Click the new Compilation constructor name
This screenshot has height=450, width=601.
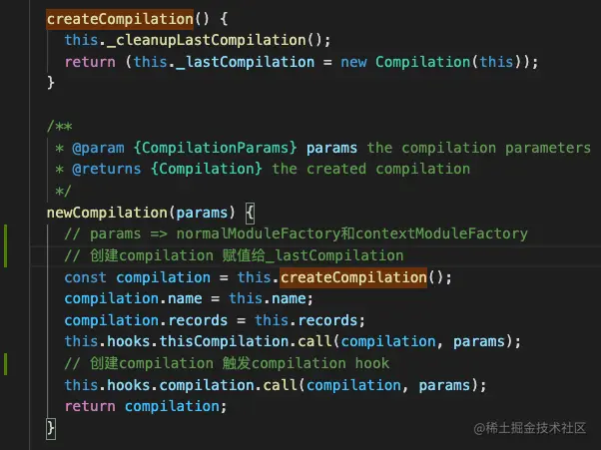[422, 62]
